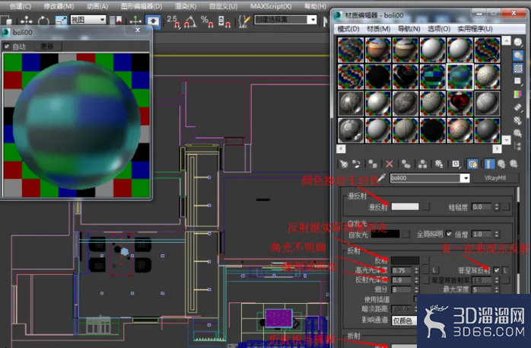The image size is (531, 348).
Task: Toggle the 自动 checkbox in boli00 preview
Action: (6, 46)
